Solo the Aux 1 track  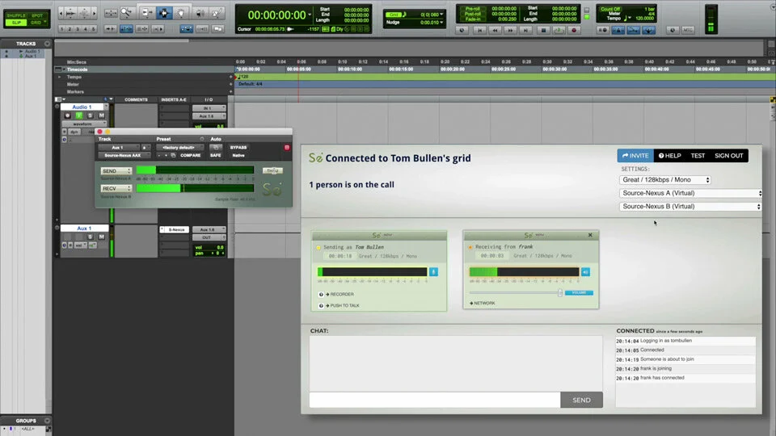pyautogui.click(x=90, y=237)
